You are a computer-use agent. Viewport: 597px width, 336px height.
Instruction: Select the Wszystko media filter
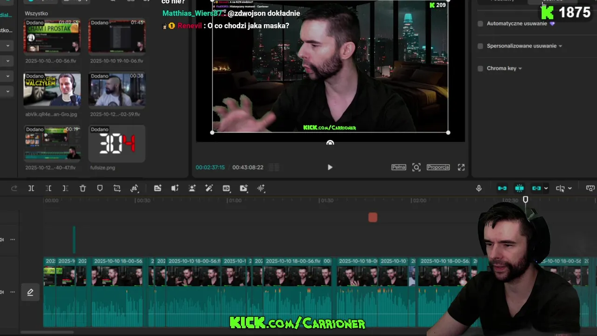[36, 14]
